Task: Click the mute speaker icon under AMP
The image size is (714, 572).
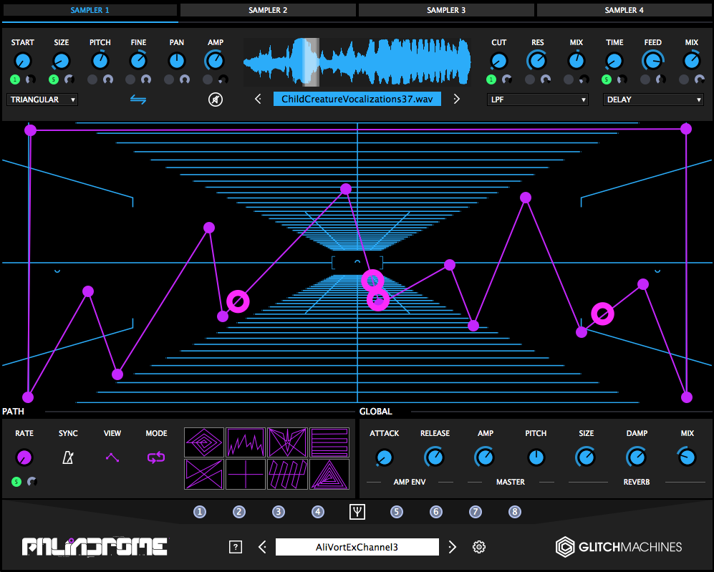Action: [x=216, y=100]
